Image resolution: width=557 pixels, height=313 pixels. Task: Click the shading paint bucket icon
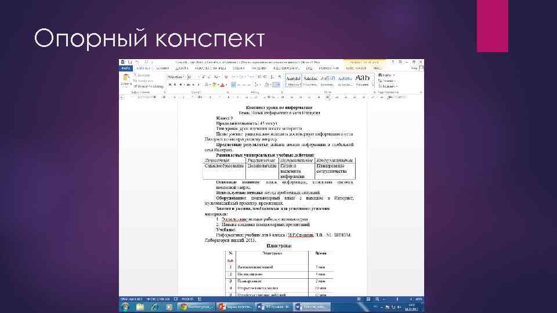click(x=267, y=85)
